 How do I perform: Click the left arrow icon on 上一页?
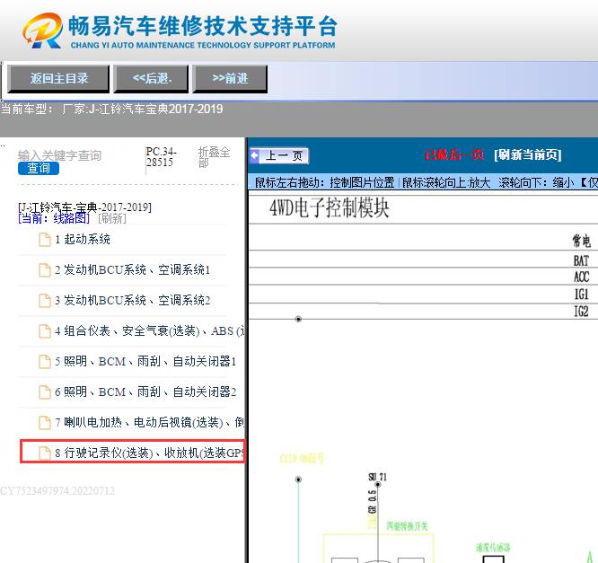[x=254, y=155]
